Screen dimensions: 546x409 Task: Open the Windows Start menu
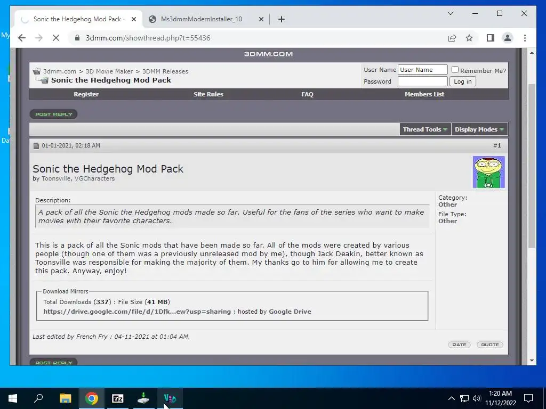tap(13, 398)
